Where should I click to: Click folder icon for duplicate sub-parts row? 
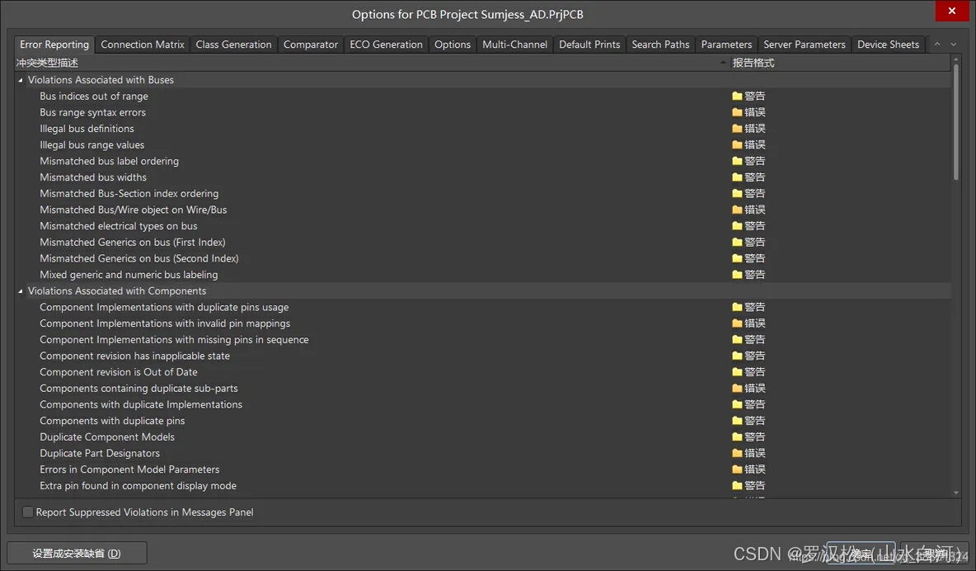737,388
